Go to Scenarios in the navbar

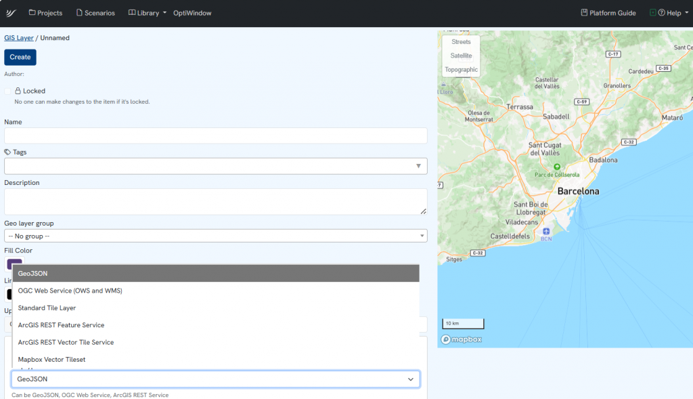tap(95, 13)
